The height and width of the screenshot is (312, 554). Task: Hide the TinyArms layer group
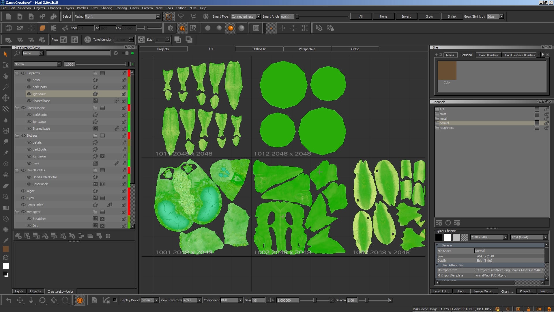click(x=24, y=73)
